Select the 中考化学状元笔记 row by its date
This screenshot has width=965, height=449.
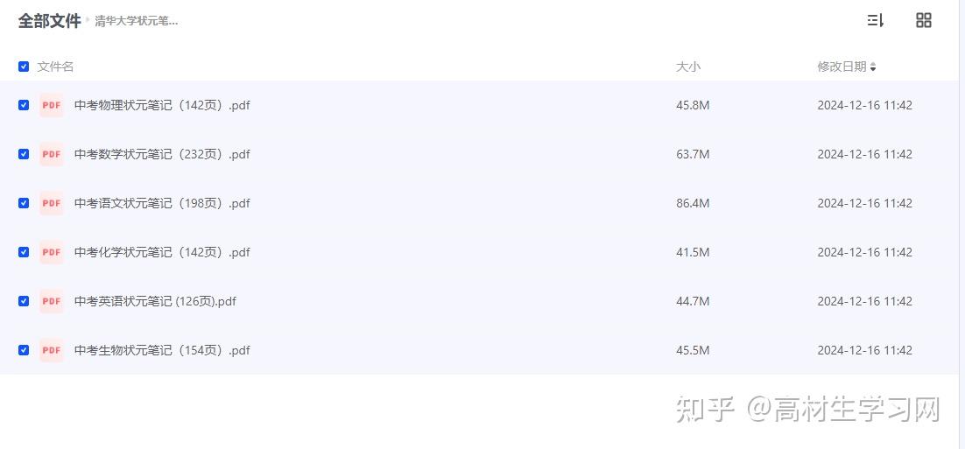point(864,252)
